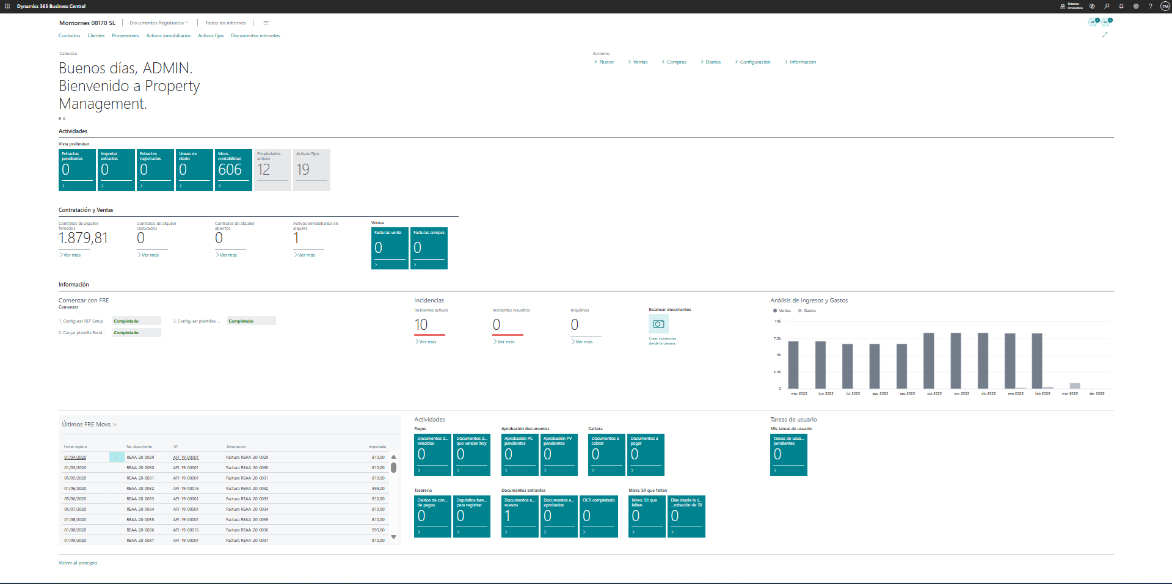The width and height of the screenshot is (1172, 584).
Task: Toggle Gastos series in chart legend
Action: [x=807, y=311]
